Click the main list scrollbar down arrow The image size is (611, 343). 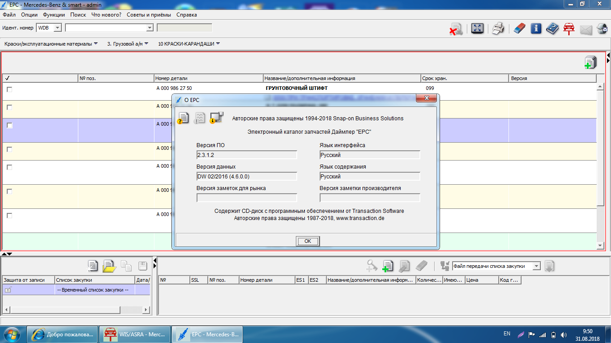coord(600,246)
